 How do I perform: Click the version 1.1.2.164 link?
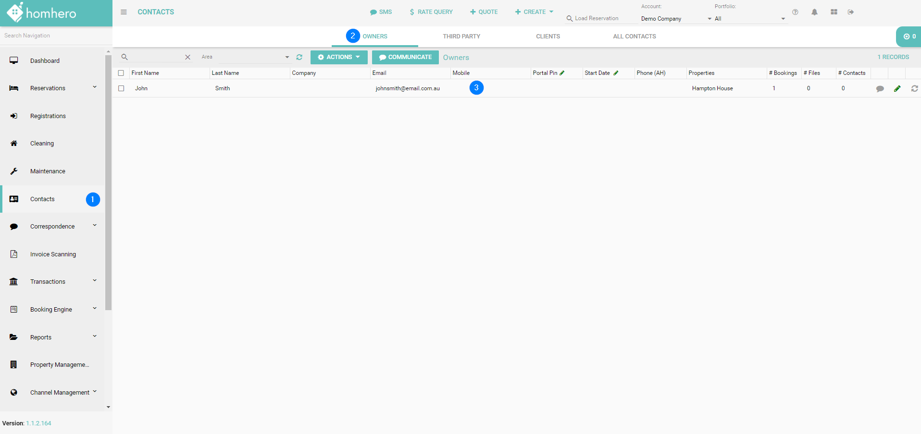(38, 423)
